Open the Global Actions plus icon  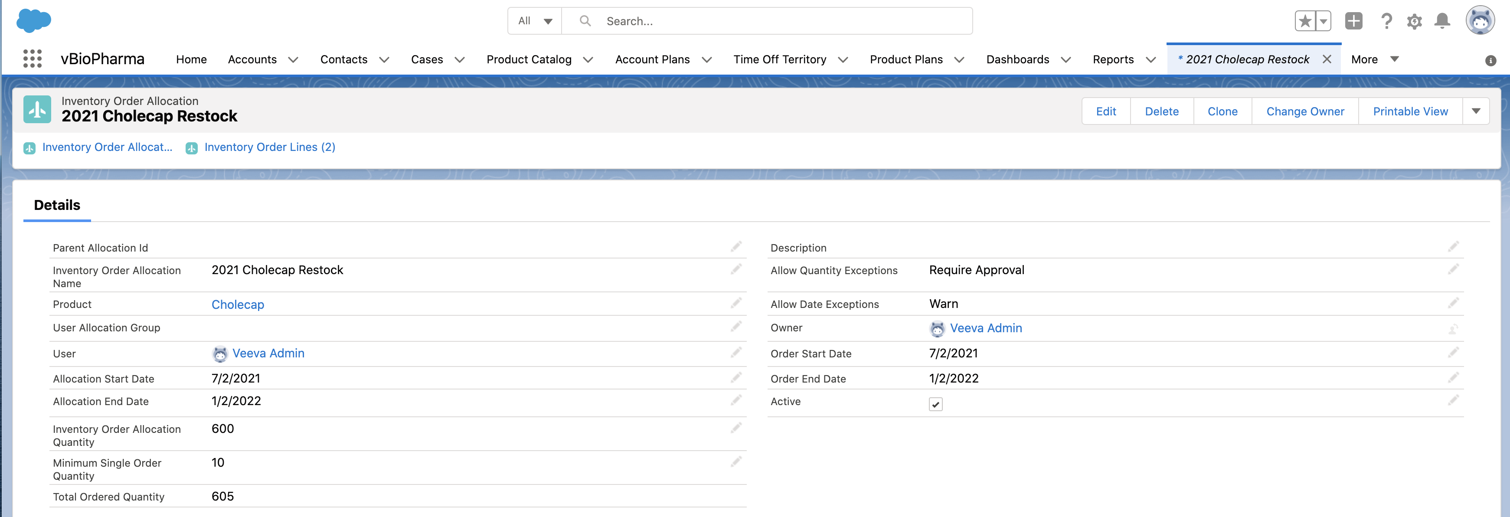click(1353, 21)
